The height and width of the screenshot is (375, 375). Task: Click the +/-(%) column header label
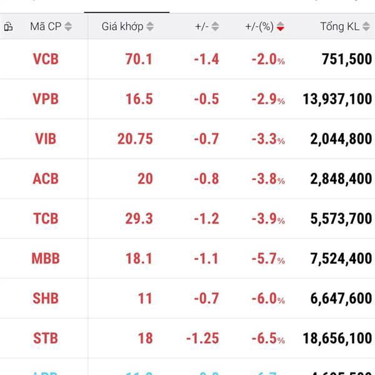click(259, 26)
